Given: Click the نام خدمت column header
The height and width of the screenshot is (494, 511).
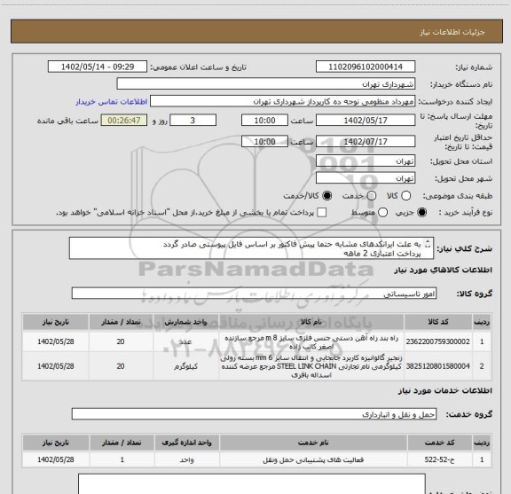Looking at the screenshot, I should coord(313,443).
